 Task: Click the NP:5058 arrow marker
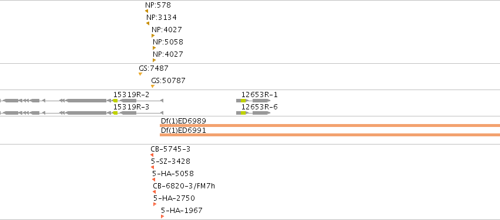pos(155,48)
